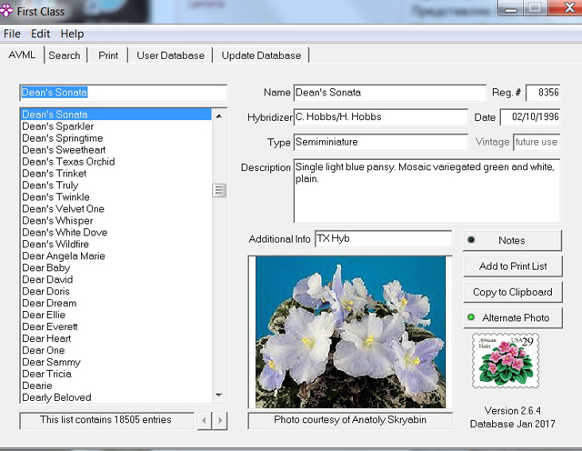582x451 pixels.
Task: Switch to the AVML tab
Action: coord(22,55)
